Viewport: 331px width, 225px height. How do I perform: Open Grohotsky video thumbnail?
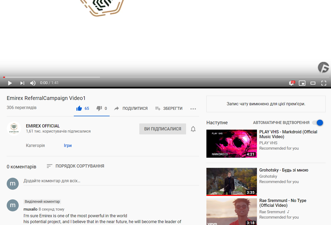pyautogui.click(x=232, y=182)
